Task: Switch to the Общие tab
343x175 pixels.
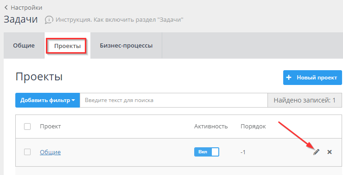Action: 24,46
